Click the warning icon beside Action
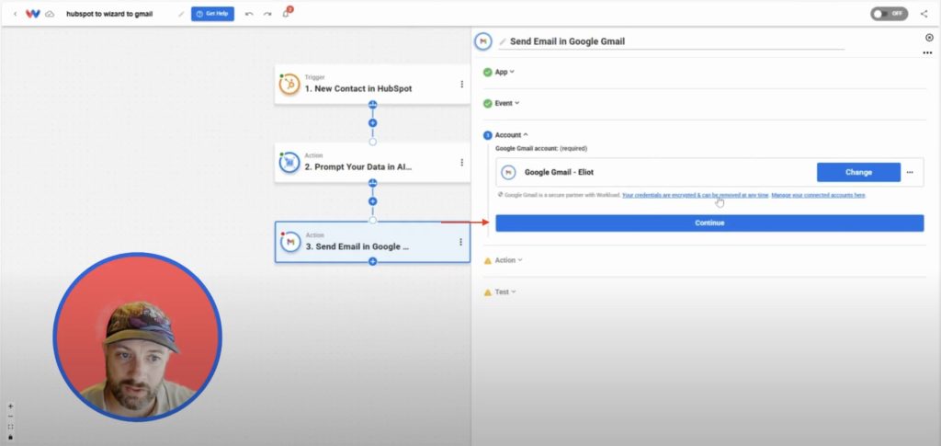941x446 pixels. (x=487, y=260)
